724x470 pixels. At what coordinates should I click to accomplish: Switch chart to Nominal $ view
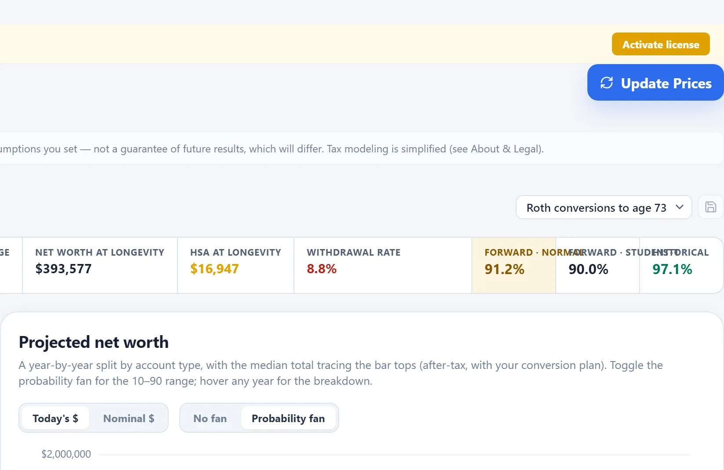click(x=128, y=418)
